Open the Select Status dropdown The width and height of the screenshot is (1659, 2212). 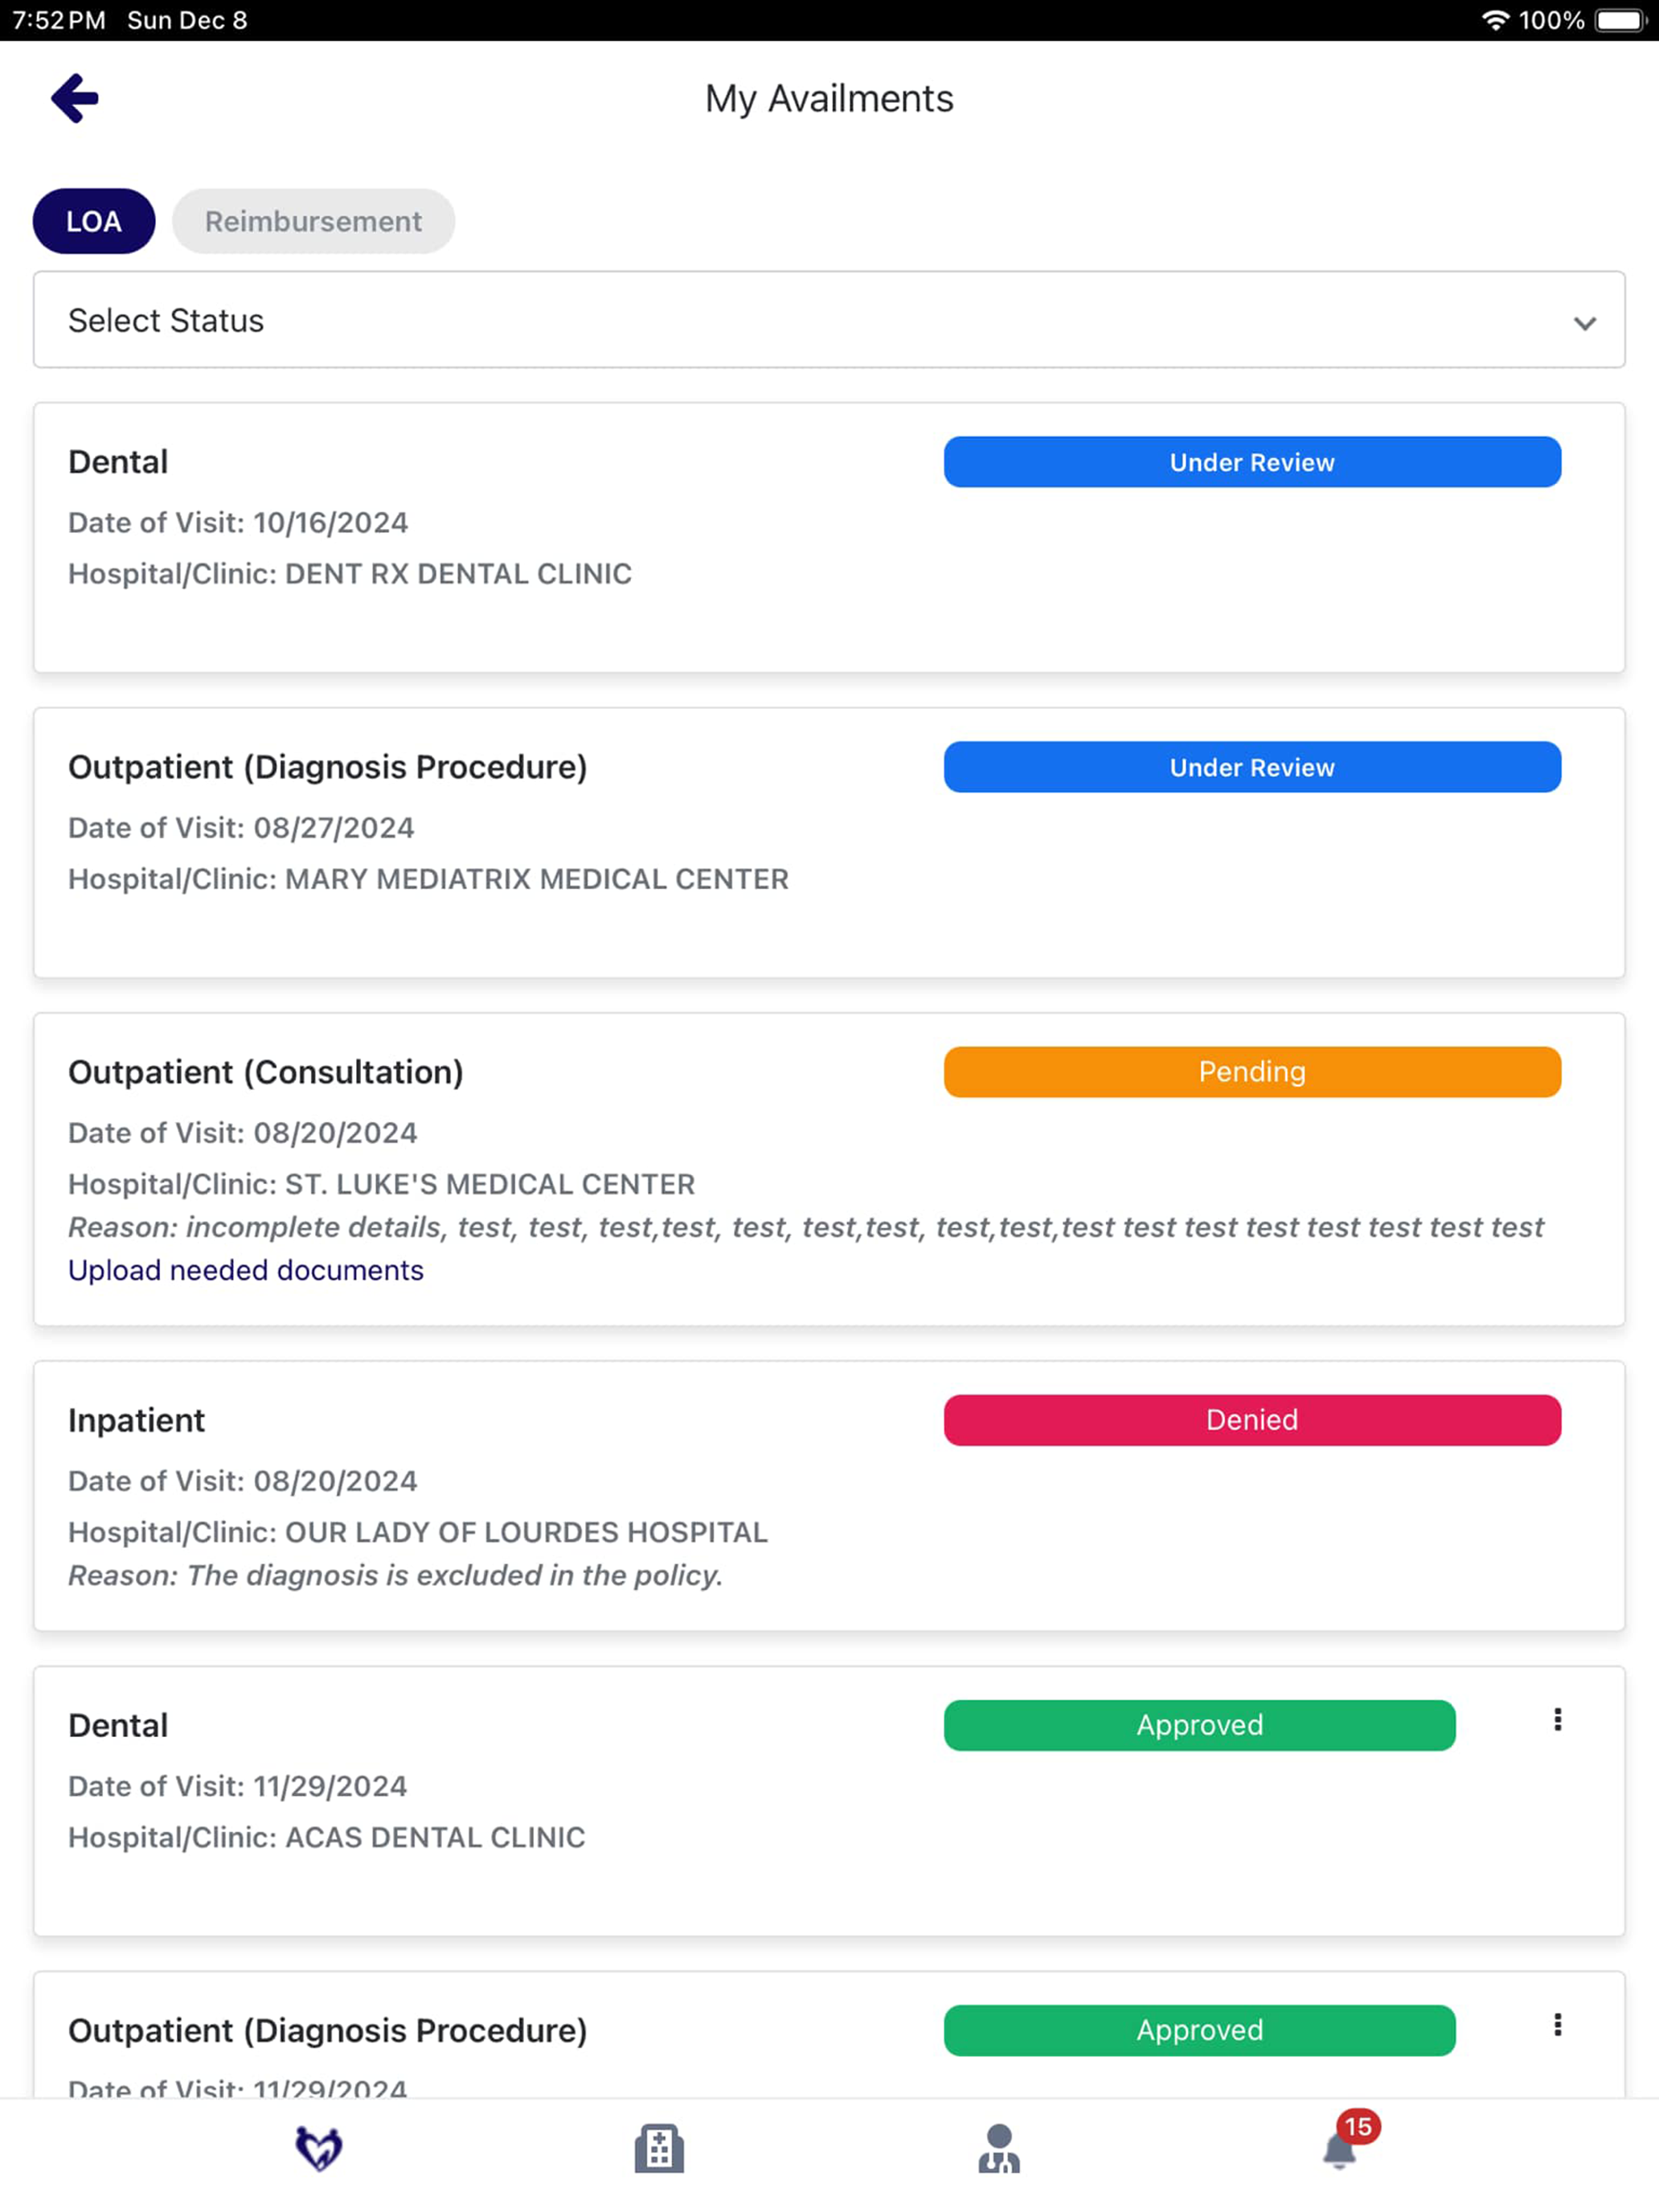[x=829, y=320]
